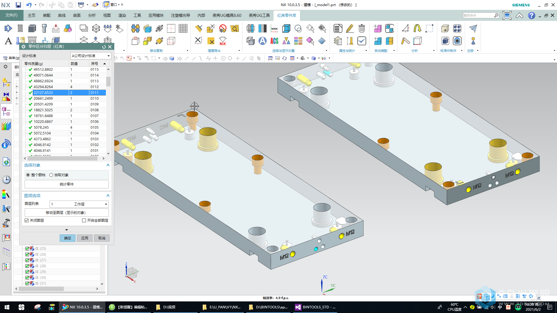Click the 确定 button
Viewport: 557px width, 313px height.
pyautogui.click(x=68, y=238)
